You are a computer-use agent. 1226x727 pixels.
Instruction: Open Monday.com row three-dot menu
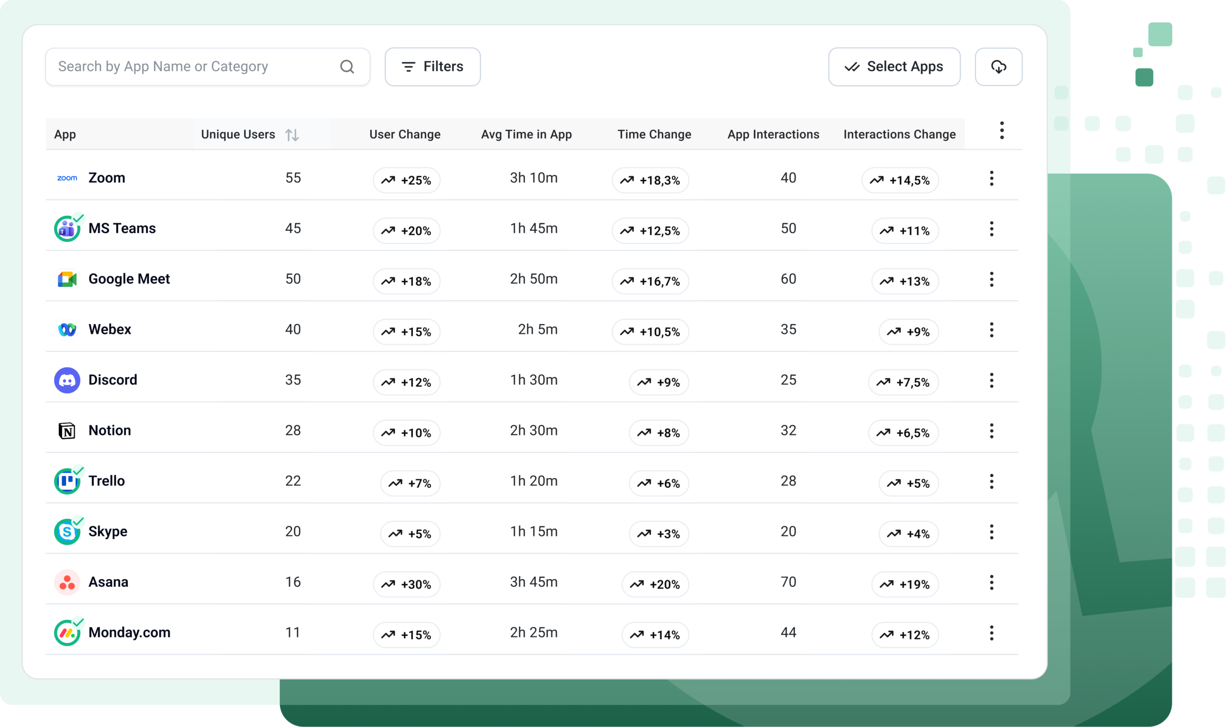click(992, 632)
